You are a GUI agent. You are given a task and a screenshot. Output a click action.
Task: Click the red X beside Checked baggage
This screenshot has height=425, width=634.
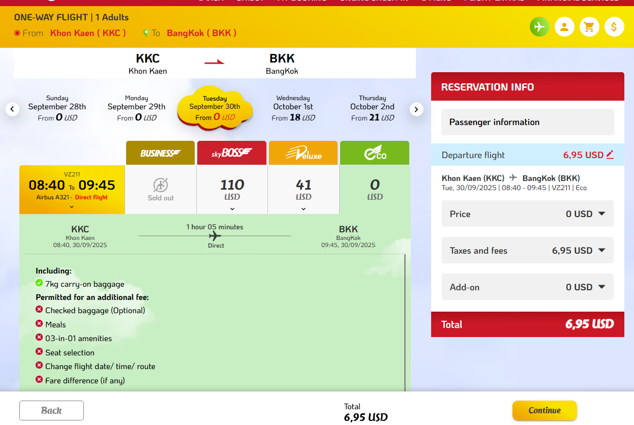pos(39,310)
